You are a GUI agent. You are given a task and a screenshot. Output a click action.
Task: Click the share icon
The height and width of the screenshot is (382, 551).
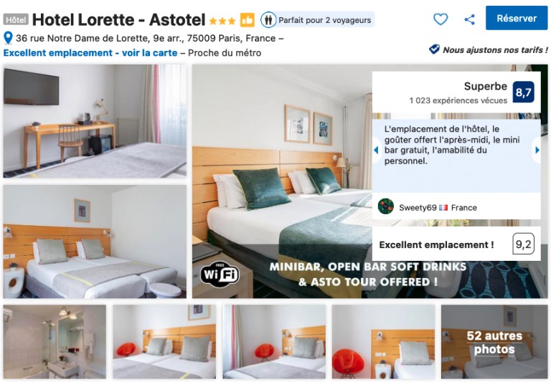pyautogui.click(x=469, y=19)
